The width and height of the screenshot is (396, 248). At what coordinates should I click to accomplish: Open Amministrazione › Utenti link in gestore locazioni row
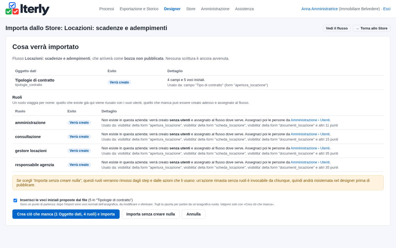point(310,148)
